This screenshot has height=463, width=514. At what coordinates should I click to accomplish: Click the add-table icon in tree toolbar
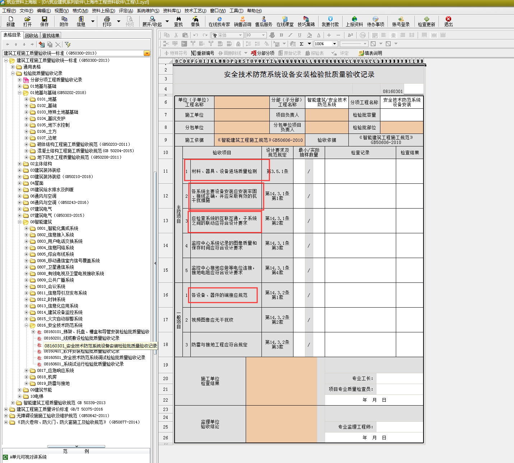[42, 45]
